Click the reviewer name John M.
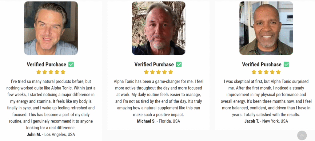The height and width of the screenshot is (141, 315). pos(34,135)
